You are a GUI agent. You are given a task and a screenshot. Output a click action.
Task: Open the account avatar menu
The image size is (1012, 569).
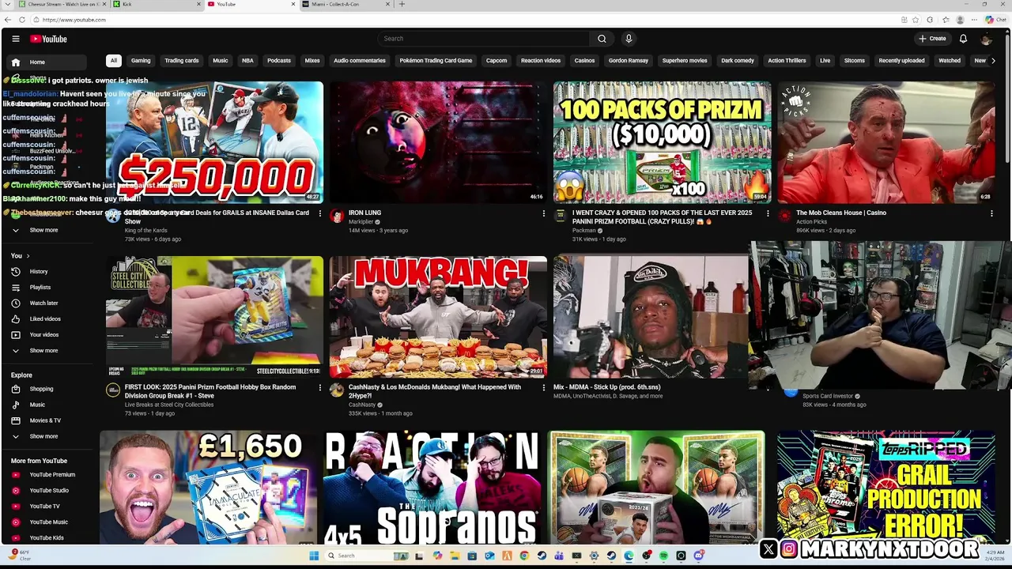pos(986,39)
